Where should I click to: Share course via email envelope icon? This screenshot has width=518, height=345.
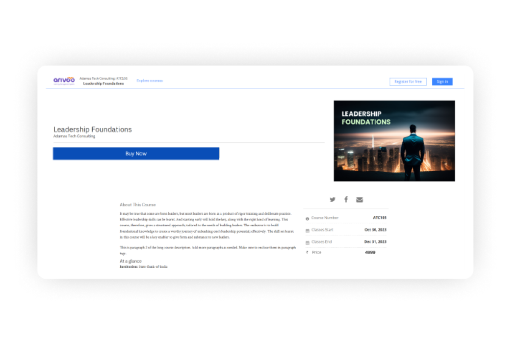click(360, 199)
